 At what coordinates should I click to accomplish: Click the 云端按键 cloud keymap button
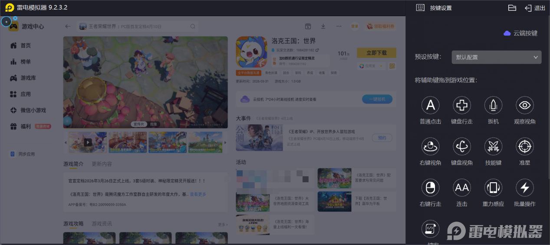tap(520, 33)
